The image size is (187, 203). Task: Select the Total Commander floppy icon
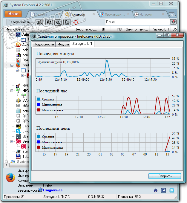tap(18, 157)
